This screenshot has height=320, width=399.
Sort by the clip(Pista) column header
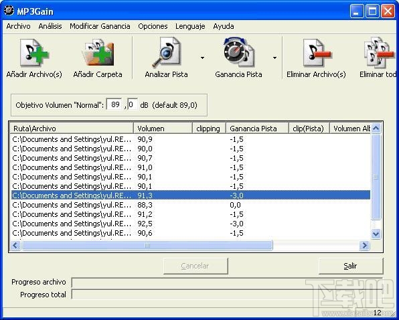click(x=309, y=129)
